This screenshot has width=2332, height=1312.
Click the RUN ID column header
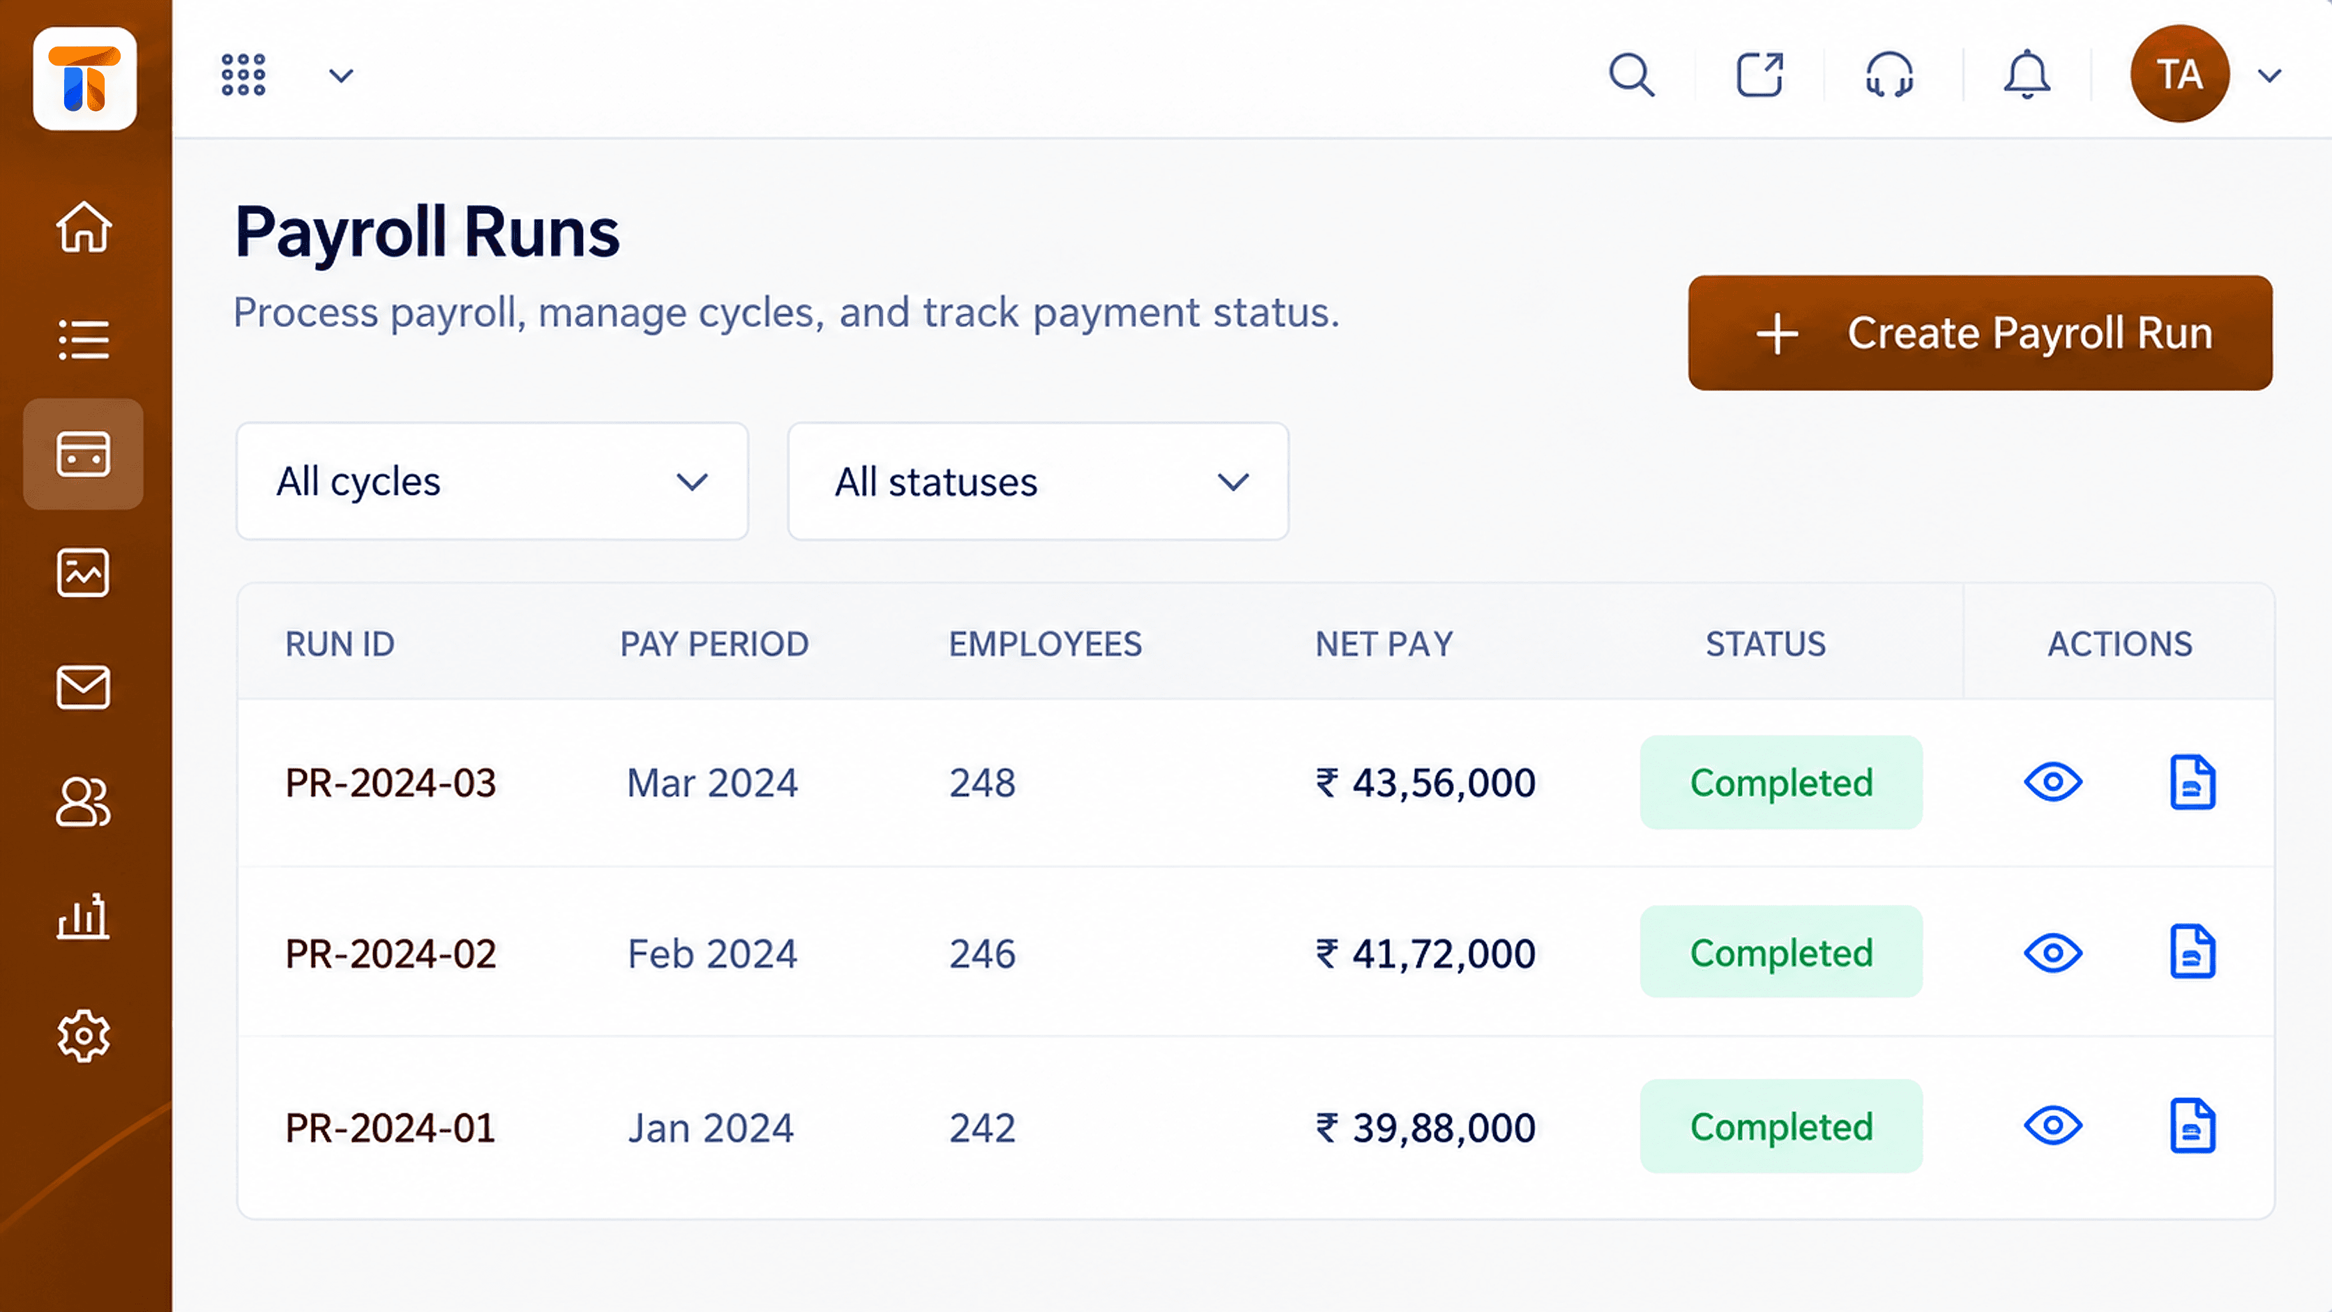coord(340,644)
